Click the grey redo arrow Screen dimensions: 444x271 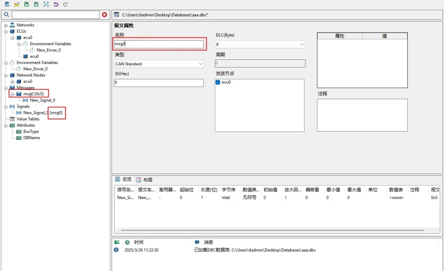(65, 4)
